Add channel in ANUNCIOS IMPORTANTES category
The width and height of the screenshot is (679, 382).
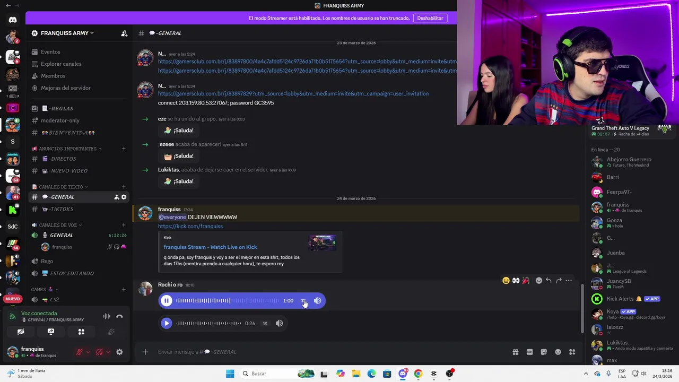tap(124, 149)
